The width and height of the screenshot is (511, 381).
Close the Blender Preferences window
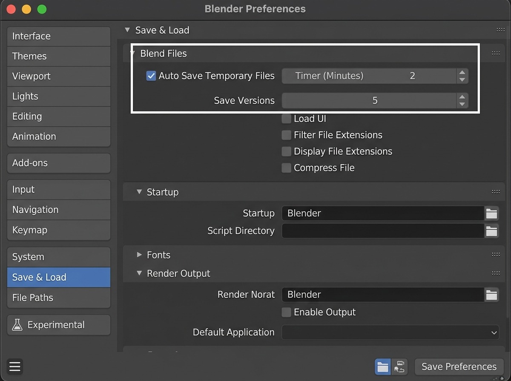11,9
